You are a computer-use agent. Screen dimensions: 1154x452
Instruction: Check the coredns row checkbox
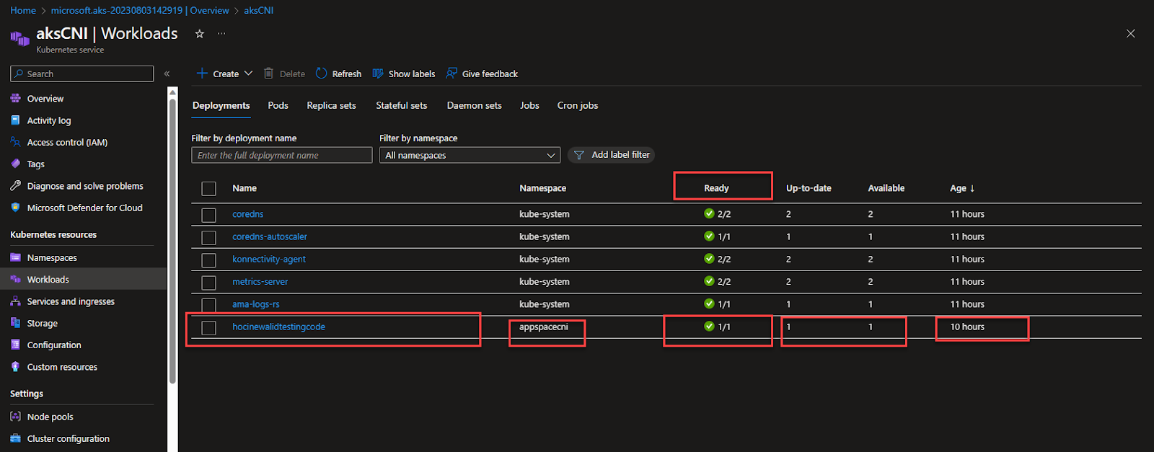tap(209, 215)
